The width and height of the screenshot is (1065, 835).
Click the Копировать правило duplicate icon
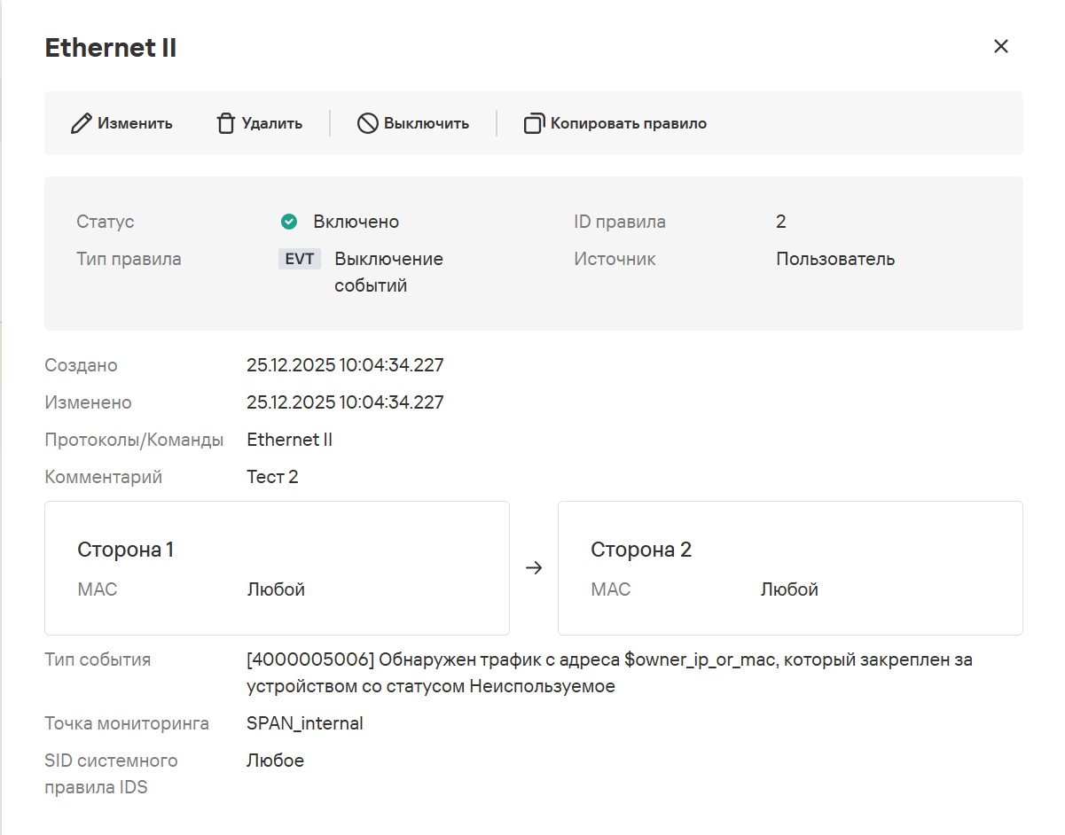(x=534, y=123)
